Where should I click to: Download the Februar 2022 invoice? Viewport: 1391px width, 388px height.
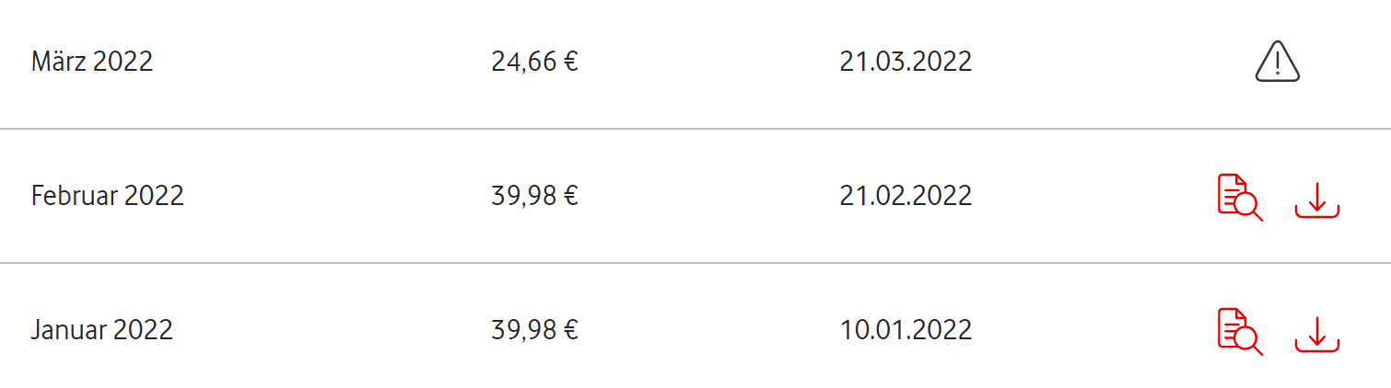click(1316, 199)
